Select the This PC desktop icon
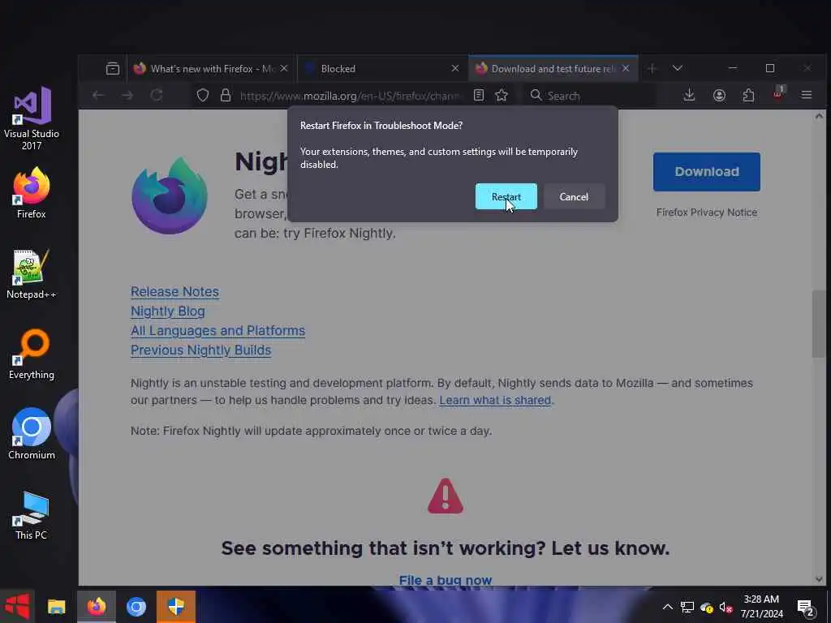Viewport: 831px width, 623px height. pyautogui.click(x=32, y=515)
